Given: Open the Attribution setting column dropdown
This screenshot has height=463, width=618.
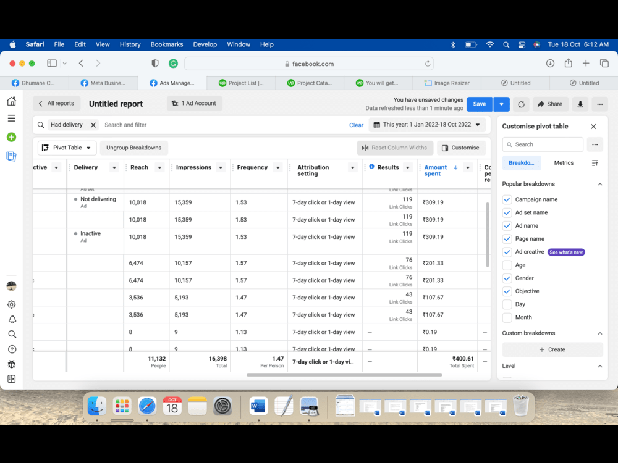Looking at the screenshot, I should point(352,167).
